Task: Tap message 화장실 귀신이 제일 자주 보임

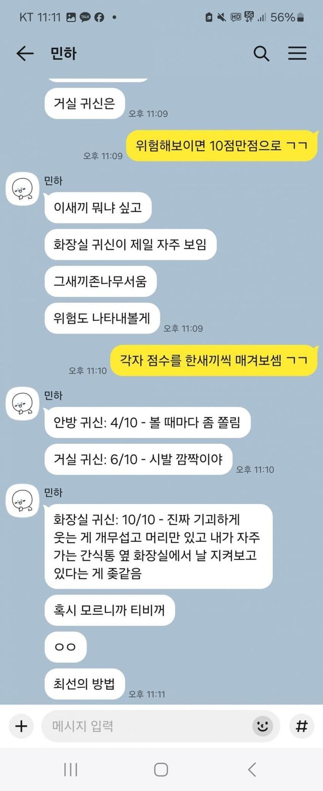Action: 130,244
